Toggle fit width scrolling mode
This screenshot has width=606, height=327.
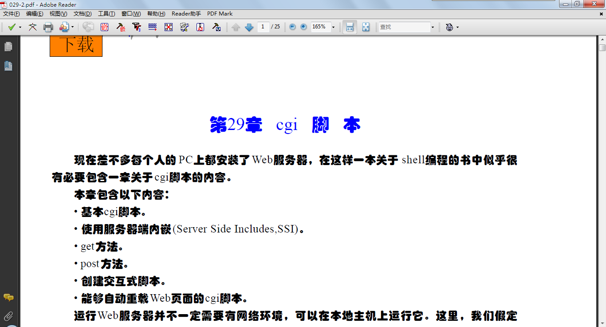[x=350, y=27]
